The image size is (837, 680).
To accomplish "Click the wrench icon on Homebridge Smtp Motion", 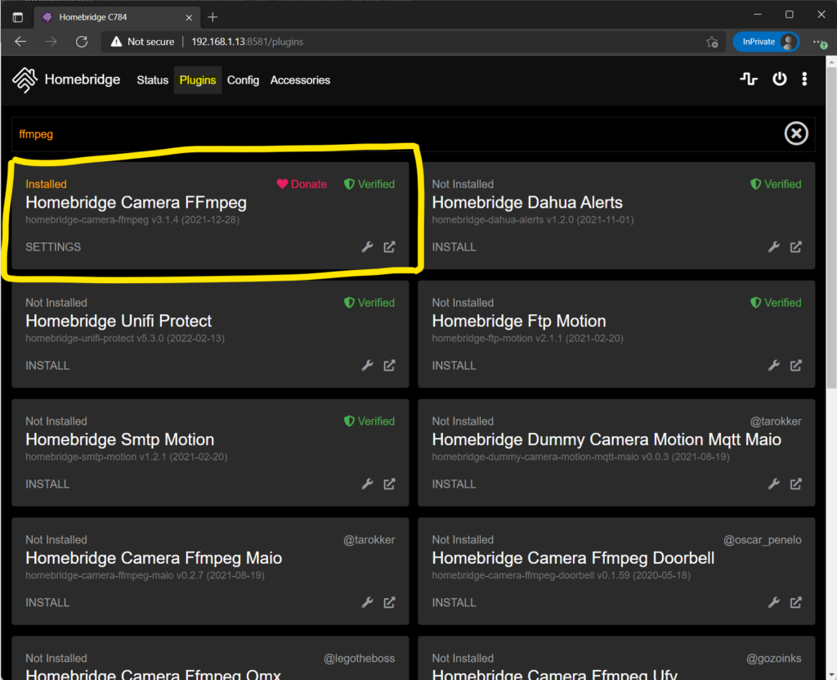I will click(x=367, y=484).
